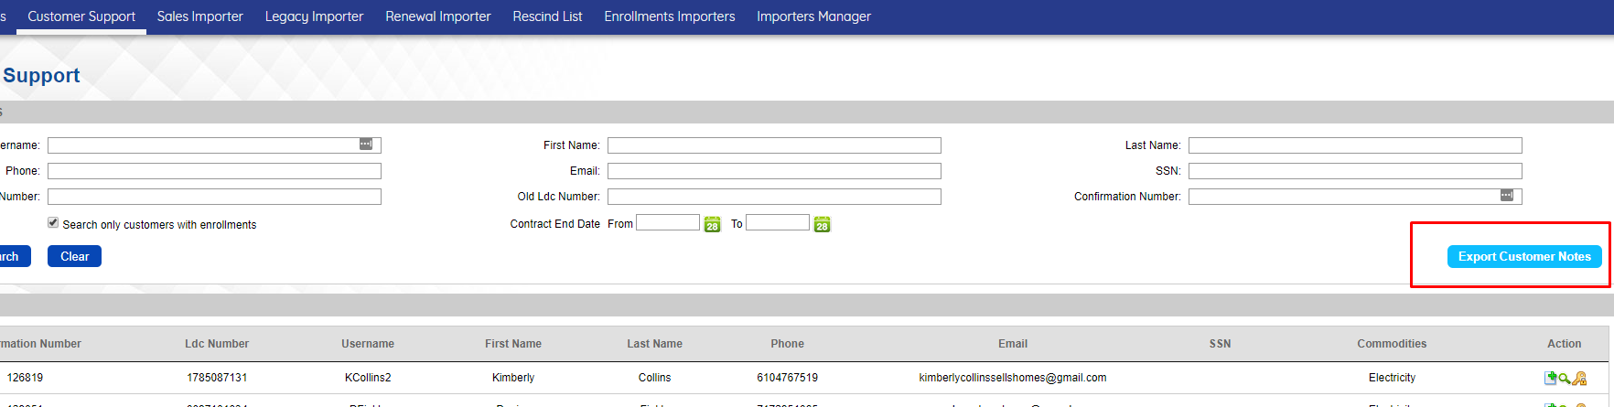Click email kimberlycollinssellshomes@gmail.com
The image size is (1614, 407).
click(1013, 378)
